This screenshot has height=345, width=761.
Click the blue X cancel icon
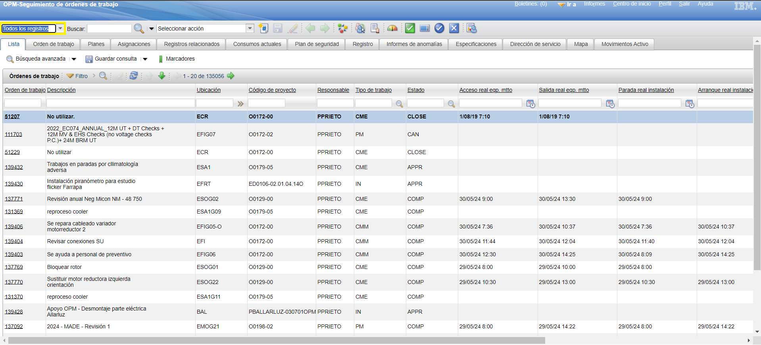(x=454, y=28)
